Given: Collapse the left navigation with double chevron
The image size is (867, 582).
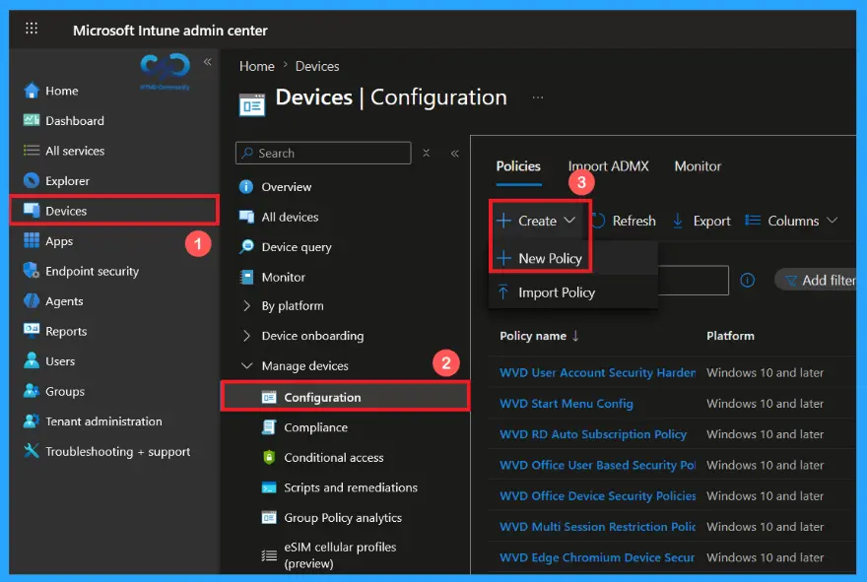Looking at the screenshot, I should tap(207, 61).
